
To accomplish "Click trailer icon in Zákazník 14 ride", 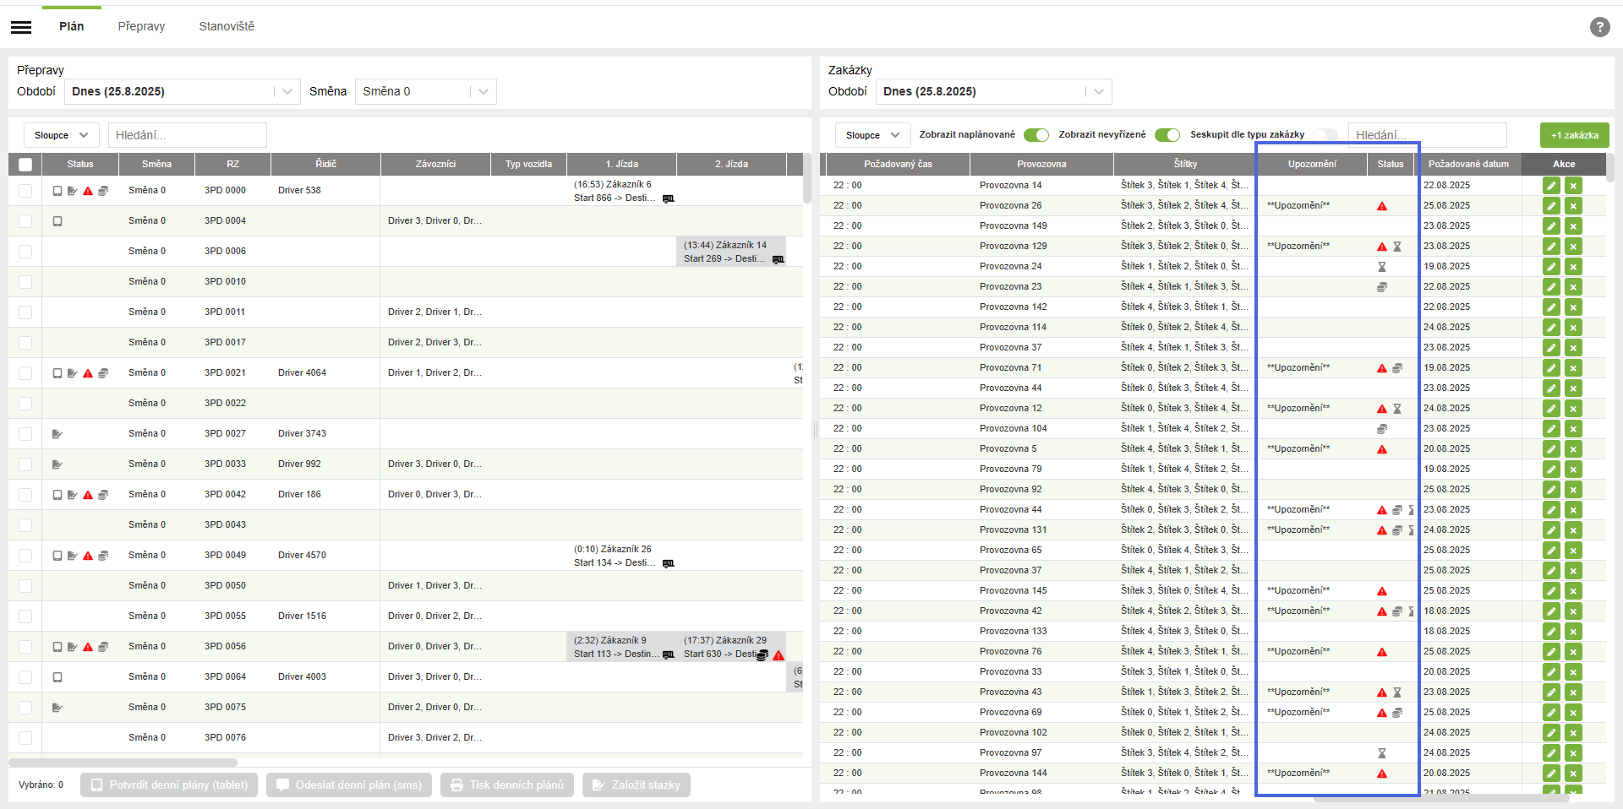I will point(778,259).
